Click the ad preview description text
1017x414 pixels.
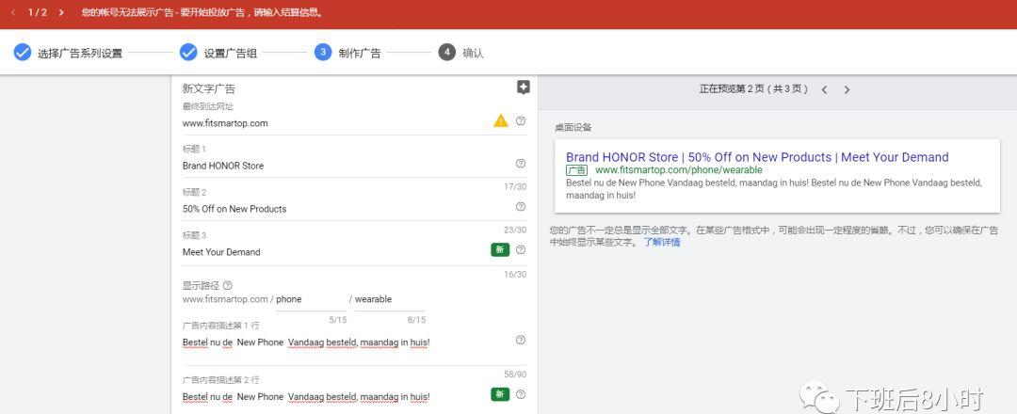(774, 188)
